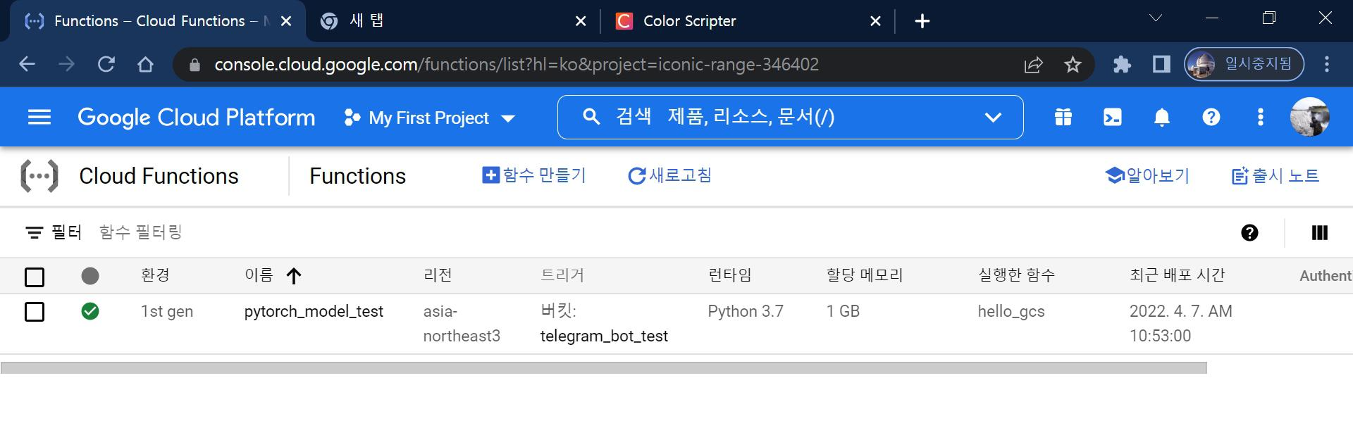Click the 런타임 column header
This screenshot has width=1353, height=428.
(x=730, y=275)
